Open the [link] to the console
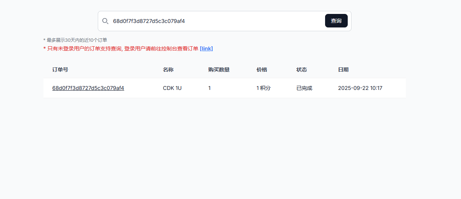 click(206, 49)
